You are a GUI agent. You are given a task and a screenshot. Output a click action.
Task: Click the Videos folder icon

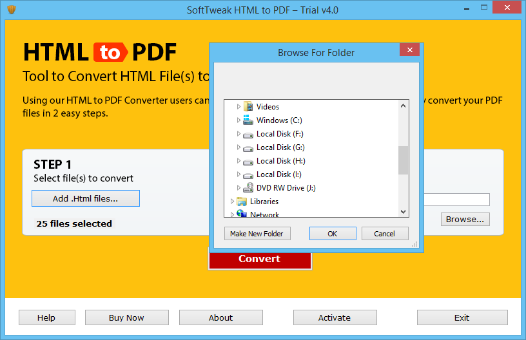(x=248, y=106)
